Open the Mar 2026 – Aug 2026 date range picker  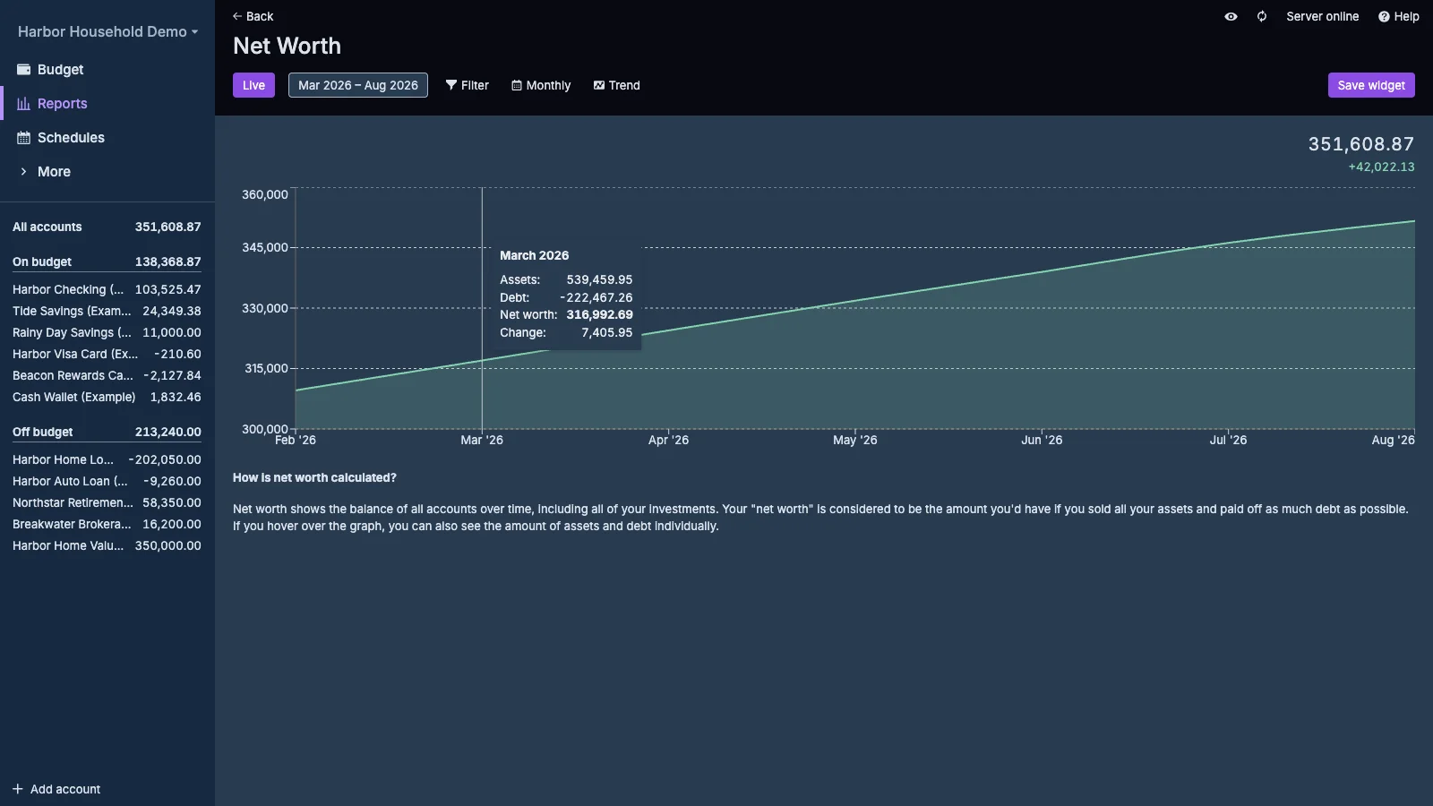(x=358, y=85)
